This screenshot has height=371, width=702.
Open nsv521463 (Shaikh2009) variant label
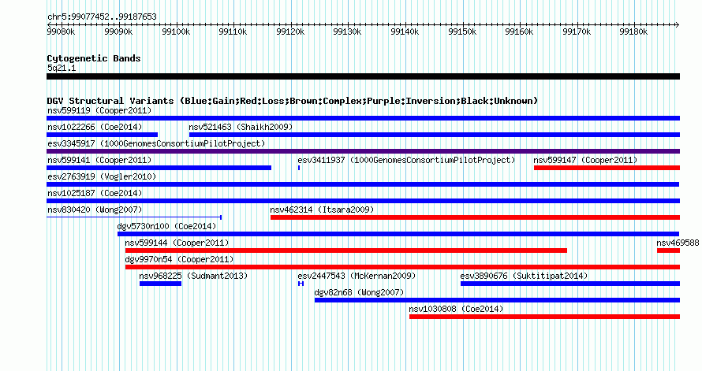point(241,127)
